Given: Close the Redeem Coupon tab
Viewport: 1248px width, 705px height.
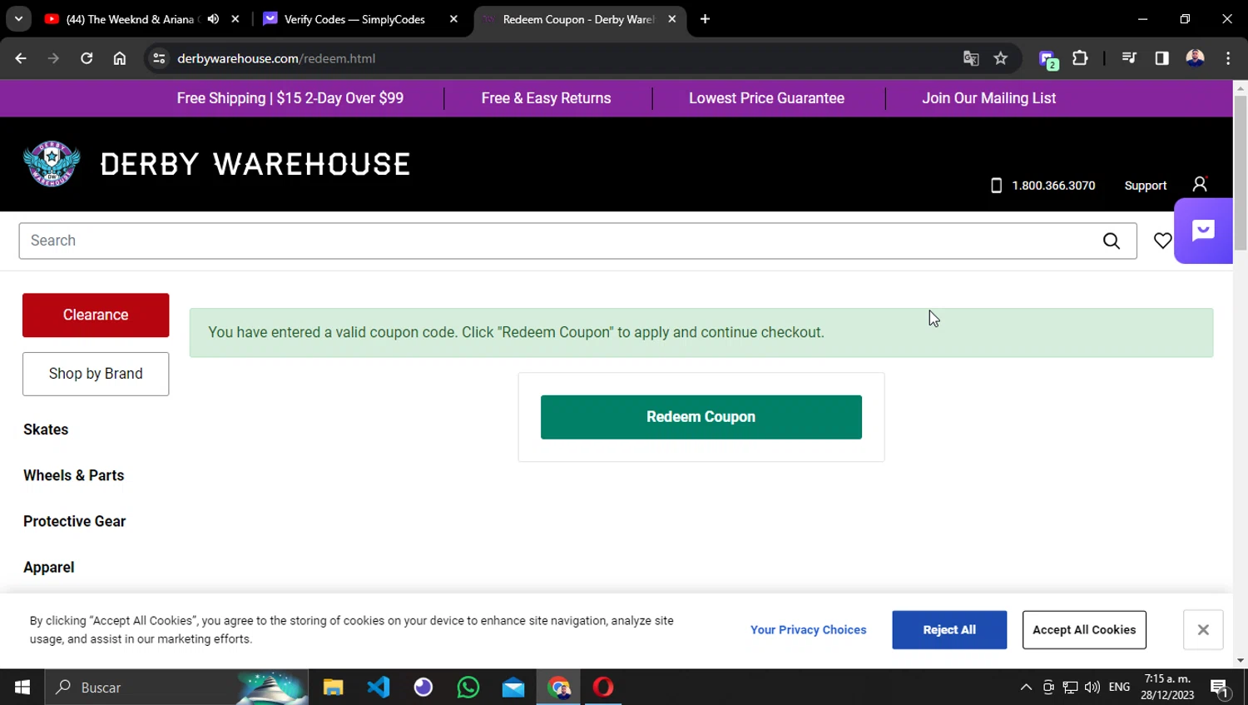Looking at the screenshot, I should coord(672,19).
